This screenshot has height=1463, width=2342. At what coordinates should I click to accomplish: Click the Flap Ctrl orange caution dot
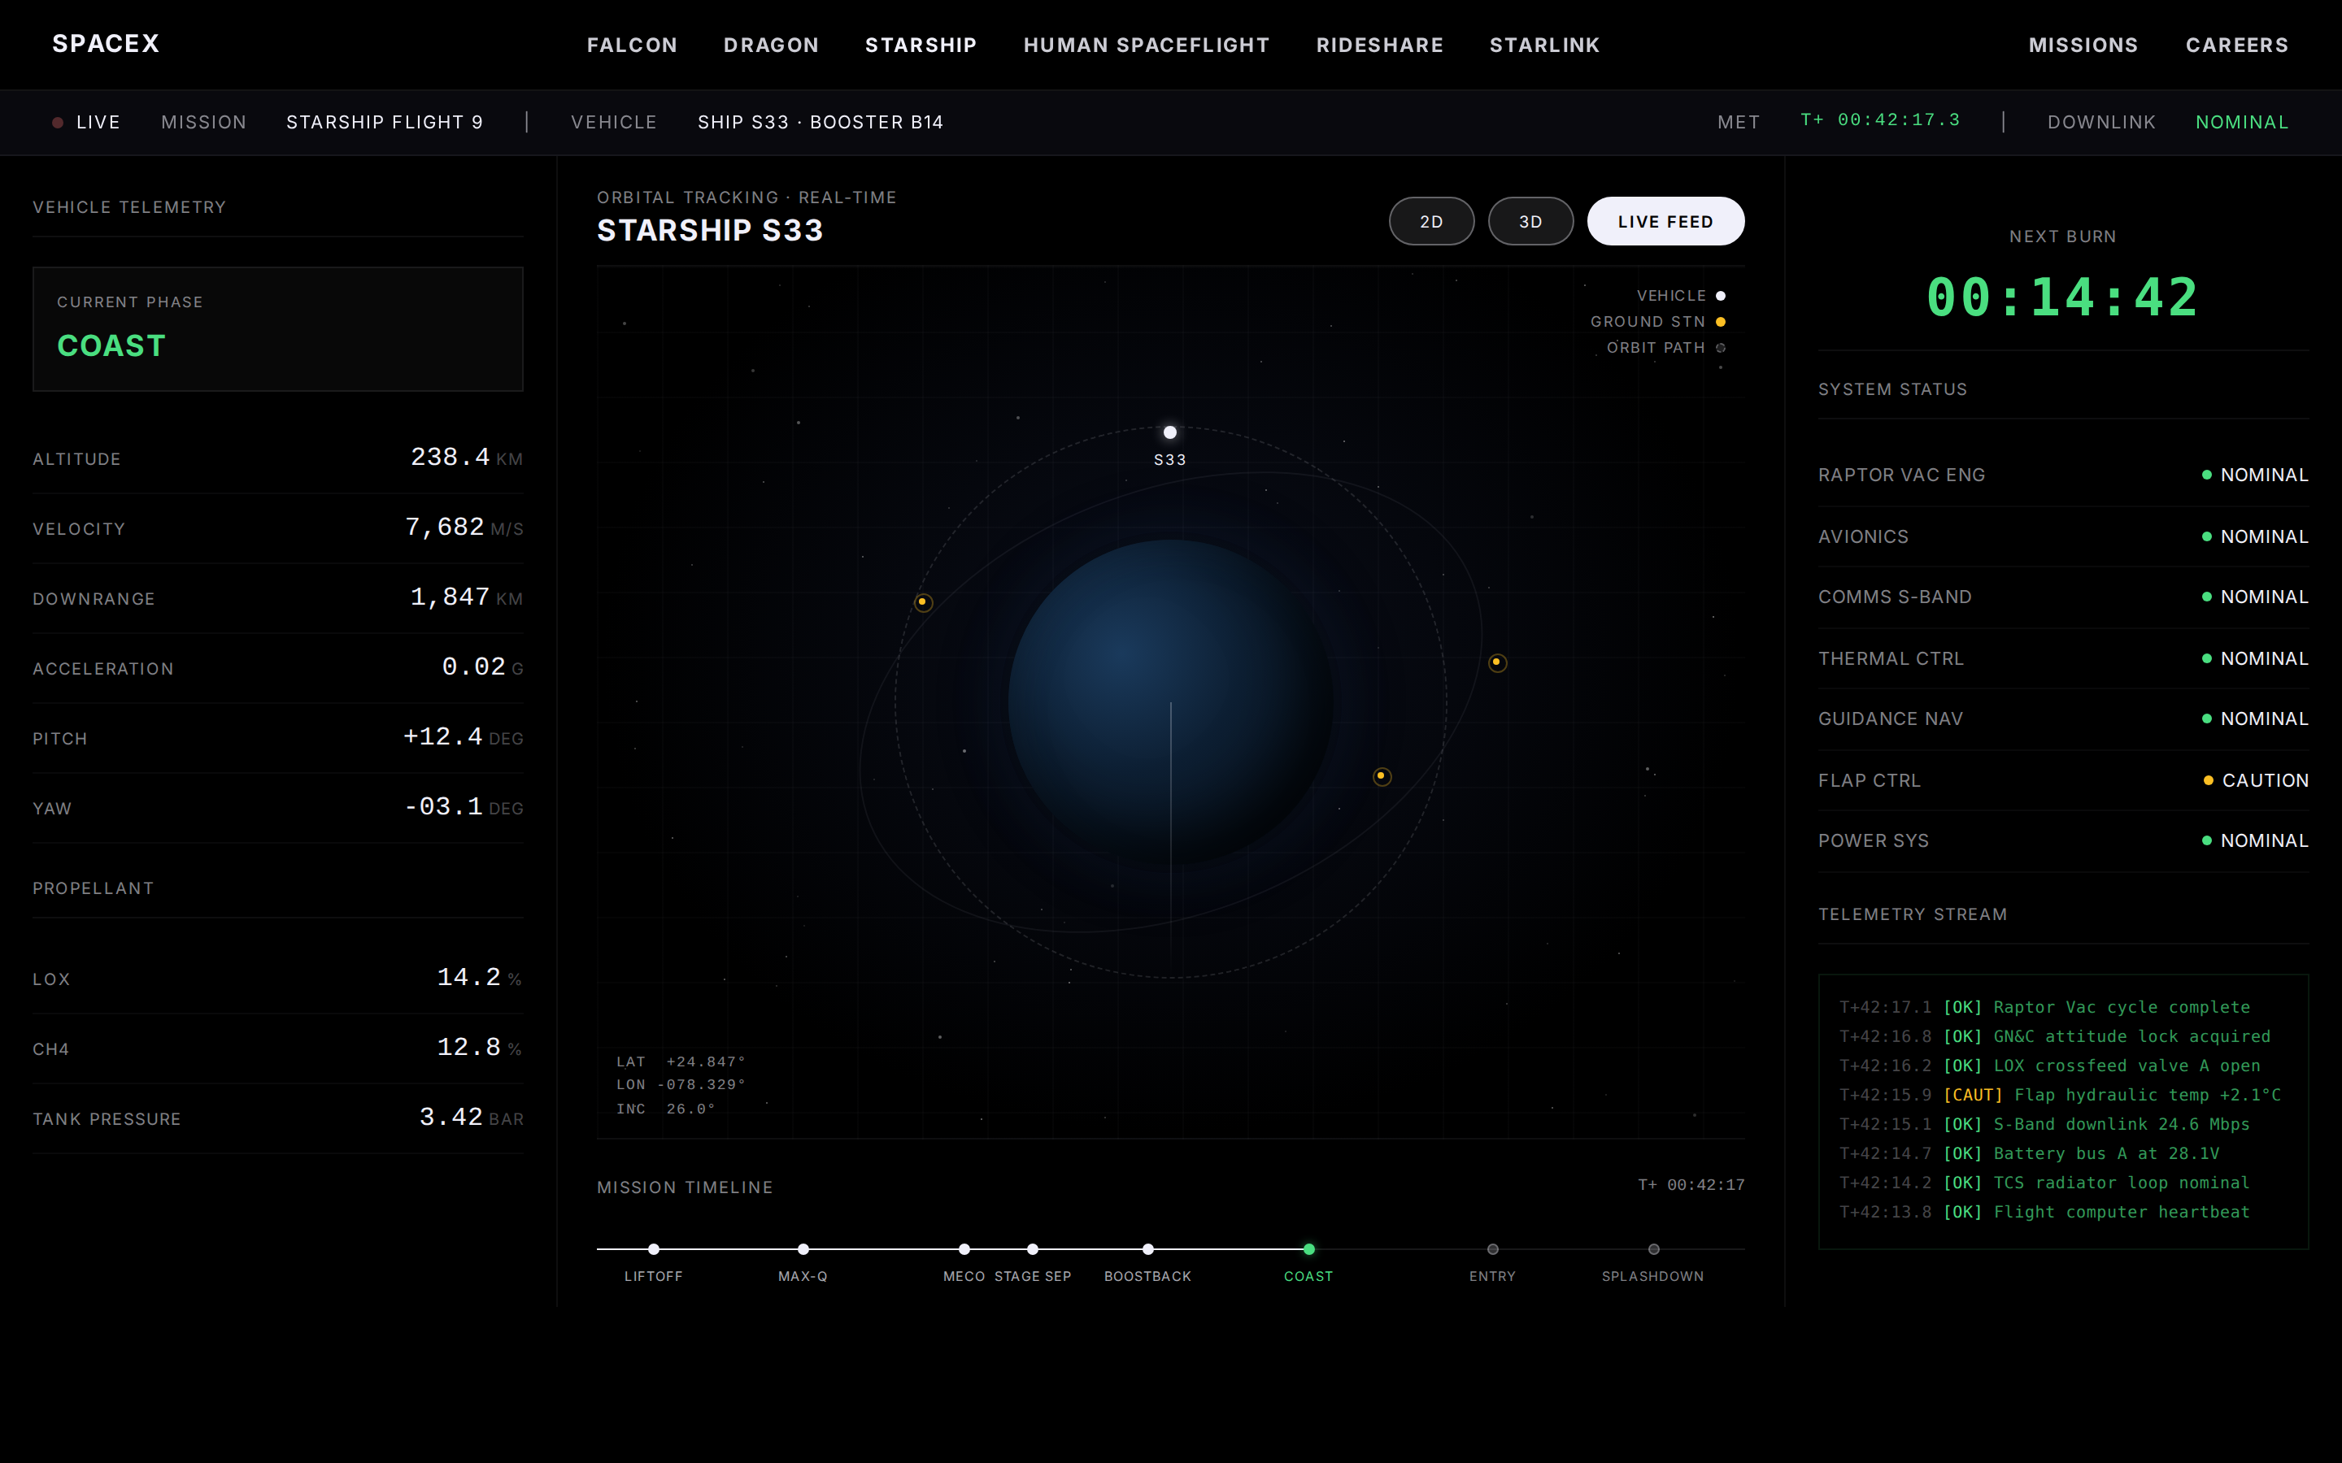click(2209, 781)
